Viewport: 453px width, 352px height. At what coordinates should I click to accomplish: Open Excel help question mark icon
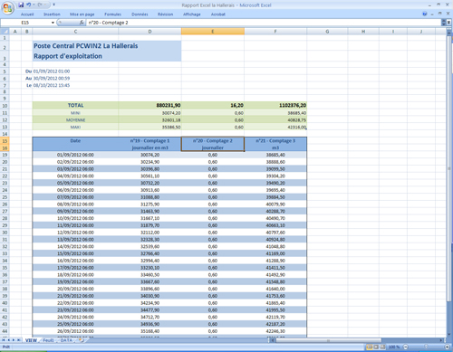click(425, 14)
